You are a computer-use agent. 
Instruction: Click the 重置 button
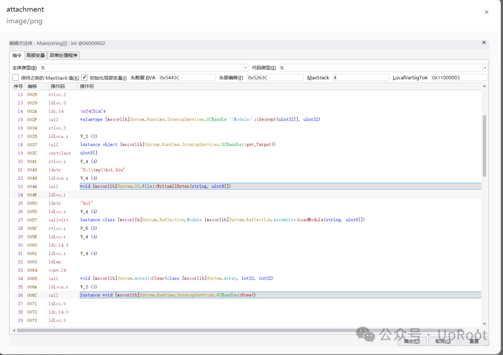coord(474,341)
